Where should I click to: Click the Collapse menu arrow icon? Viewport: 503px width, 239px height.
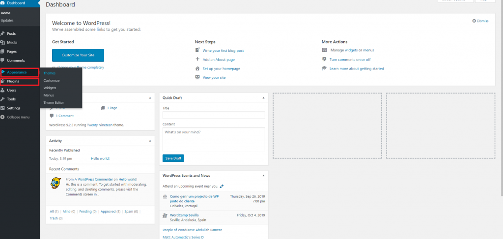tap(2, 117)
